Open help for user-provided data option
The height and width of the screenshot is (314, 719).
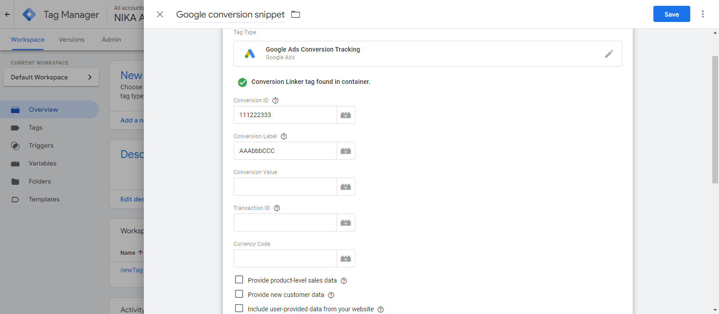[381, 310]
